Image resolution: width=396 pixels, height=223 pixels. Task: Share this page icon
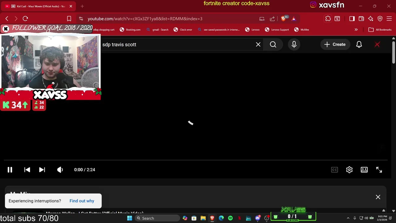point(272,19)
